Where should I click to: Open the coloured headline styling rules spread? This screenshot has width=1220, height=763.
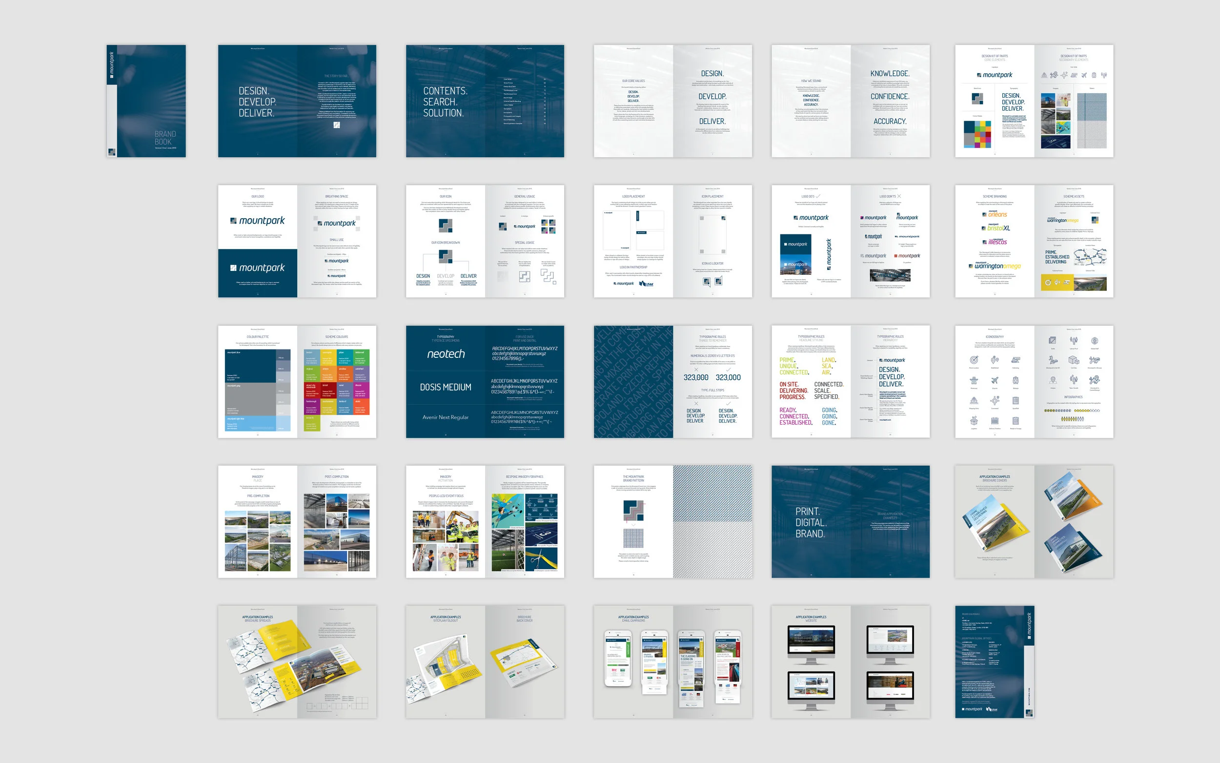pyautogui.click(x=850, y=382)
